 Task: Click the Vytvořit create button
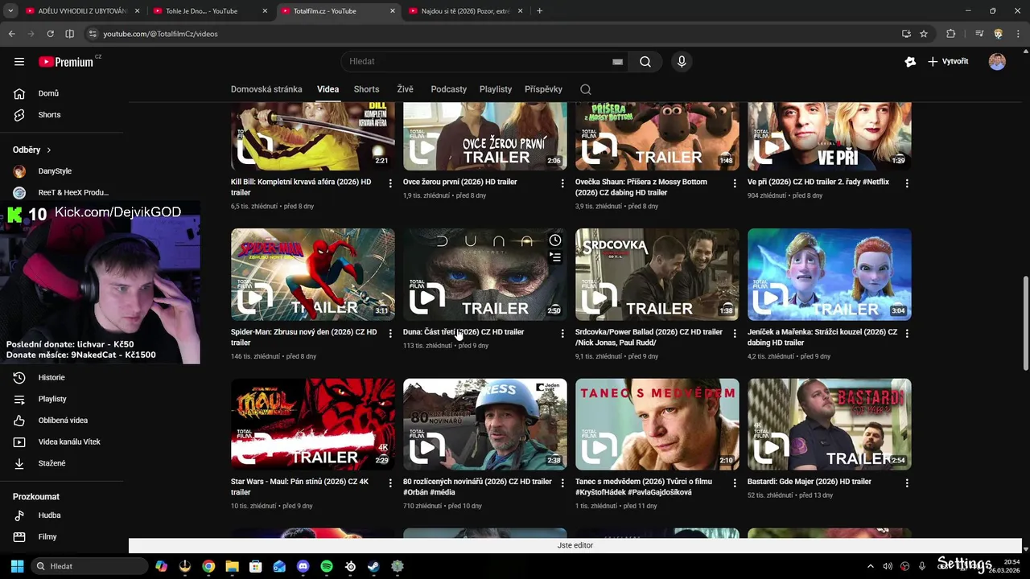point(948,62)
